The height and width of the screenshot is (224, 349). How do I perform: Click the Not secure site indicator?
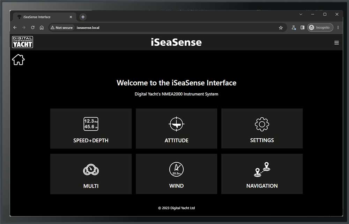(62, 28)
